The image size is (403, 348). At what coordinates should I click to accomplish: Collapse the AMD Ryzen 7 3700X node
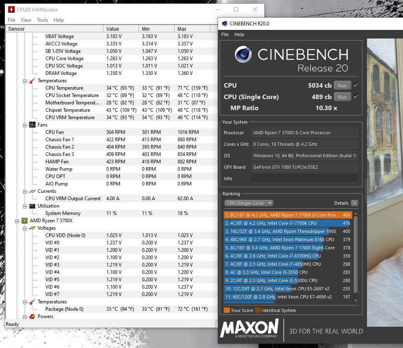(x=17, y=221)
